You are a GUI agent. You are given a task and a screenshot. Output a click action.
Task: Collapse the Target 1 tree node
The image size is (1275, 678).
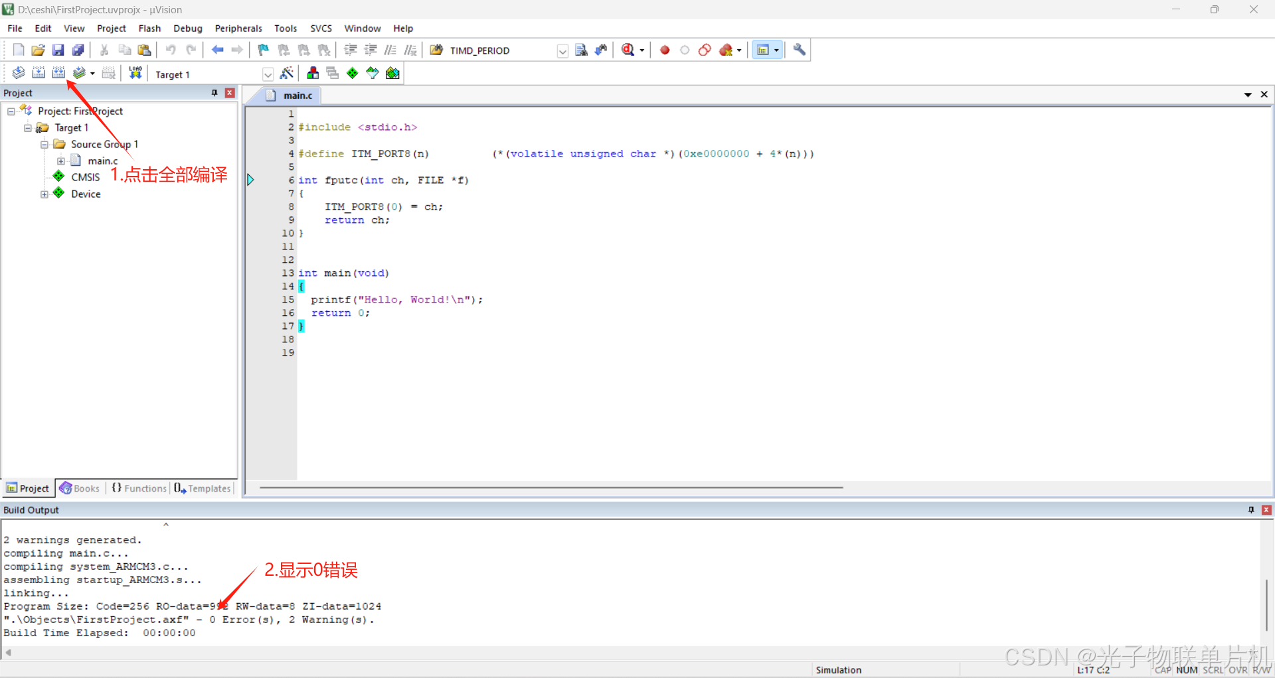[28, 128]
